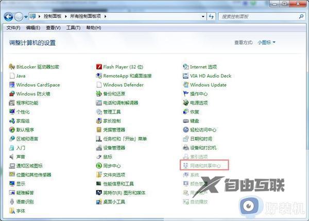309x221 pixels.
Task: Click the Windows Update icon
Action: point(186,85)
